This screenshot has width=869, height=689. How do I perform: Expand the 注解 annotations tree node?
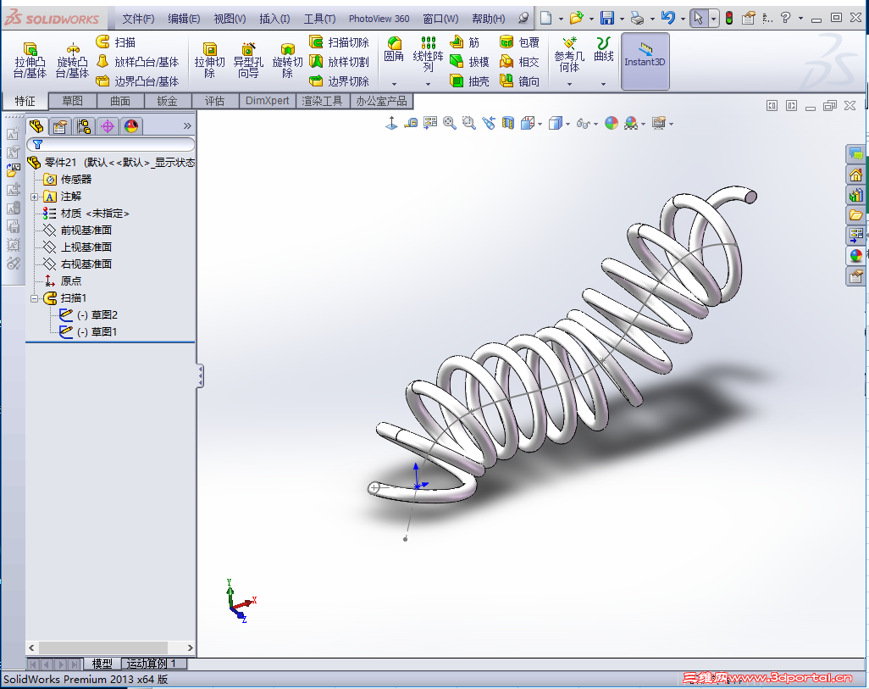[35, 197]
